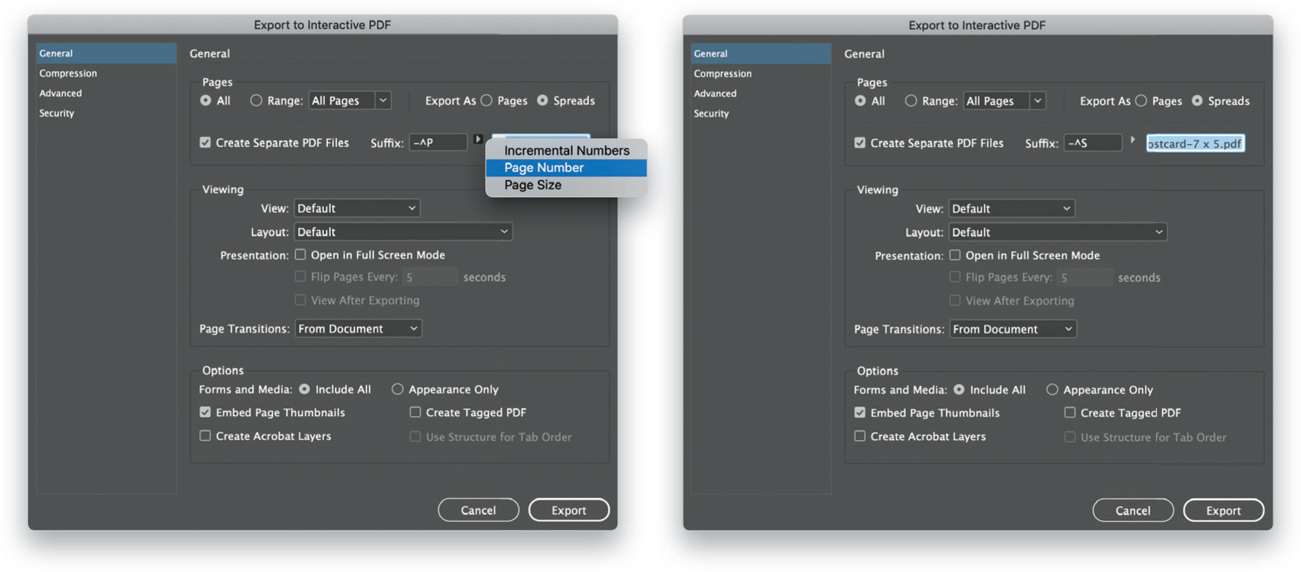This screenshot has height=572, width=1301.
Task: Open Security section in left dialog
Action: click(106, 113)
